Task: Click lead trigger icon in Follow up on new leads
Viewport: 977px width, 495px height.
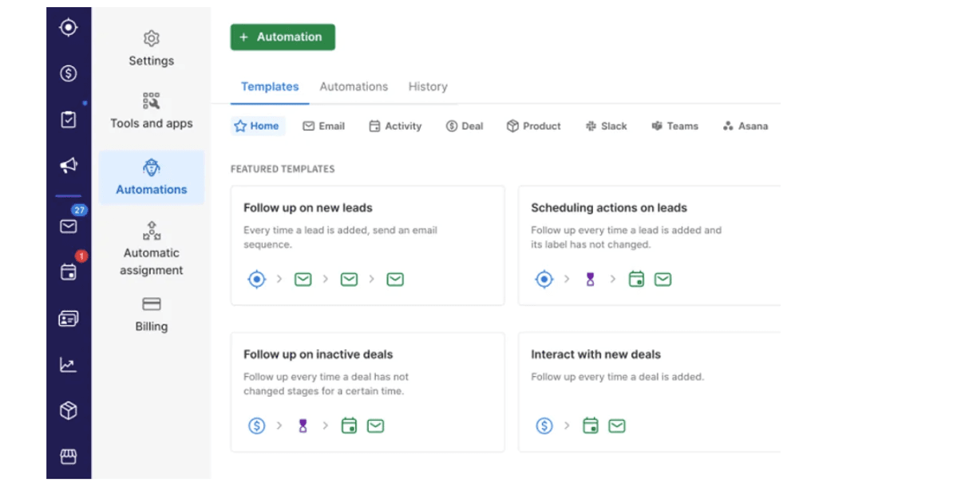Action: [x=256, y=279]
